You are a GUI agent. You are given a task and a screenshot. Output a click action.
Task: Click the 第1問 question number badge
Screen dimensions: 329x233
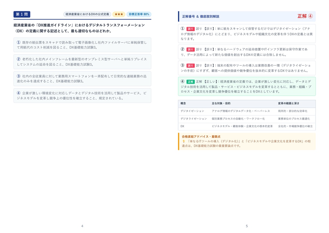pos(22,14)
